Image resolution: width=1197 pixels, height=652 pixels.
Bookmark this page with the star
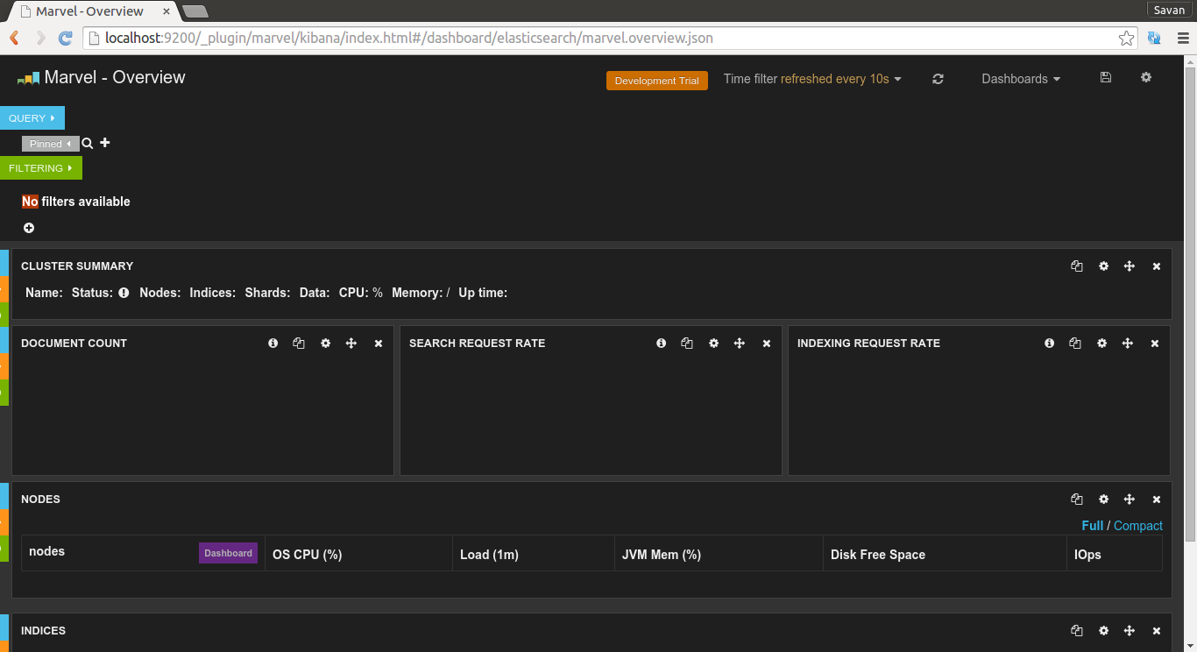[1126, 38]
